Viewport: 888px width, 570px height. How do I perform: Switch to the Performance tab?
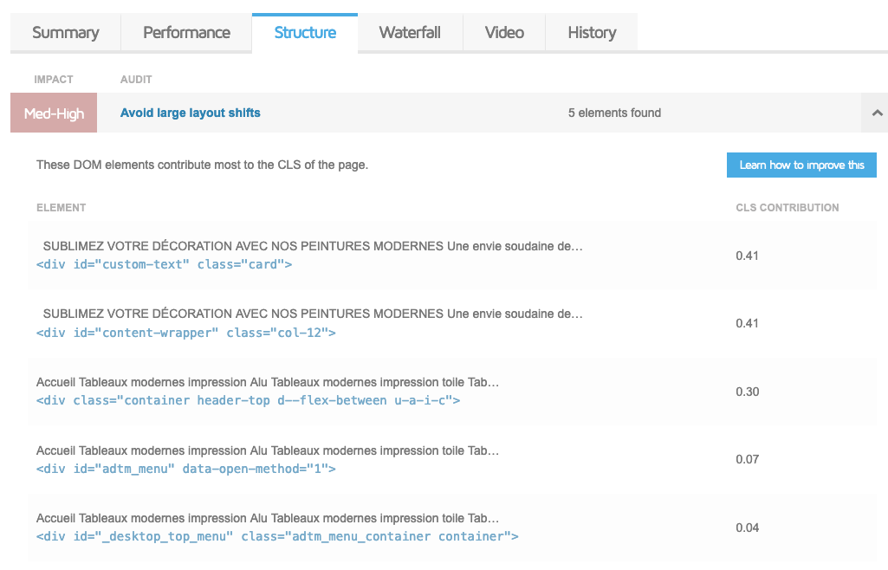186,33
